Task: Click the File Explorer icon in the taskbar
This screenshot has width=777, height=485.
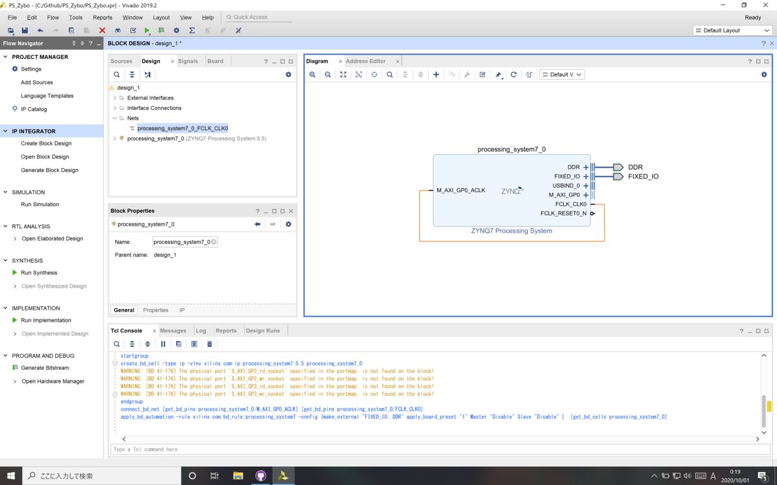Action: coord(238,475)
